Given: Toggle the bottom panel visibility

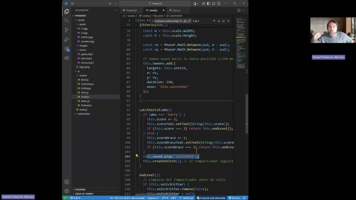Looking at the screenshot, I should 213,3.
